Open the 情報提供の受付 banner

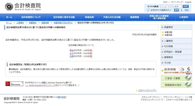(x=176, y=85)
